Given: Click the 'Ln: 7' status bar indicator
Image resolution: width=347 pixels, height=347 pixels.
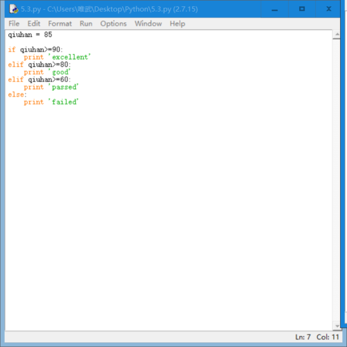Looking at the screenshot, I should 303,337.
